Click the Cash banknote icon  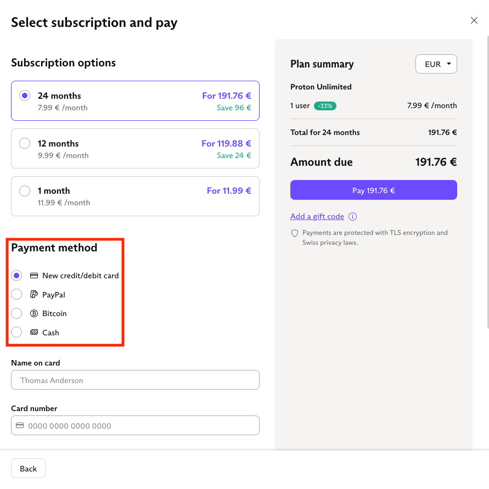click(x=34, y=333)
